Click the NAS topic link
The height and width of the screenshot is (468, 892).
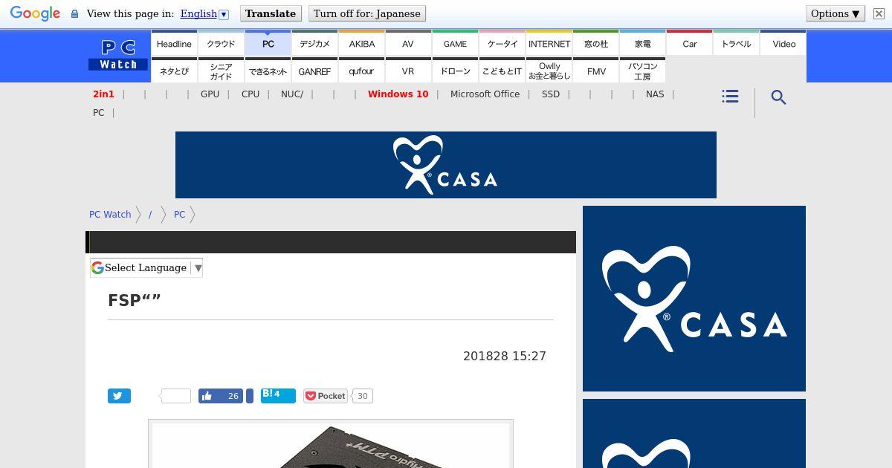(655, 94)
